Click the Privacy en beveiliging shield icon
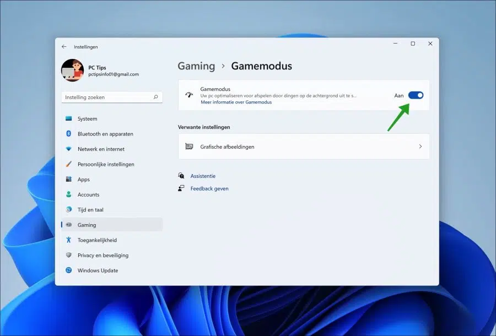496x336 pixels. (69, 255)
